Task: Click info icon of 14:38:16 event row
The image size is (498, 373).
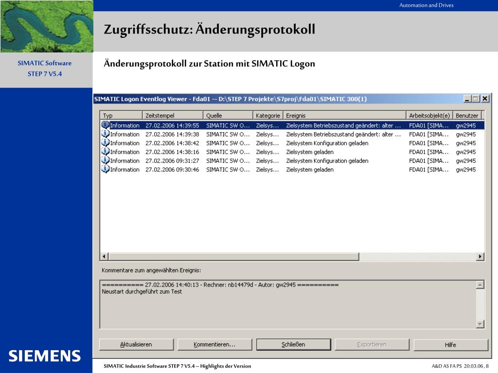Action: (106, 152)
